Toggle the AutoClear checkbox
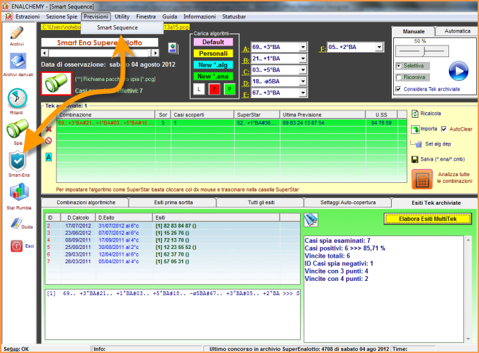Screen dimensions: 479x353 [x=444, y=129]
